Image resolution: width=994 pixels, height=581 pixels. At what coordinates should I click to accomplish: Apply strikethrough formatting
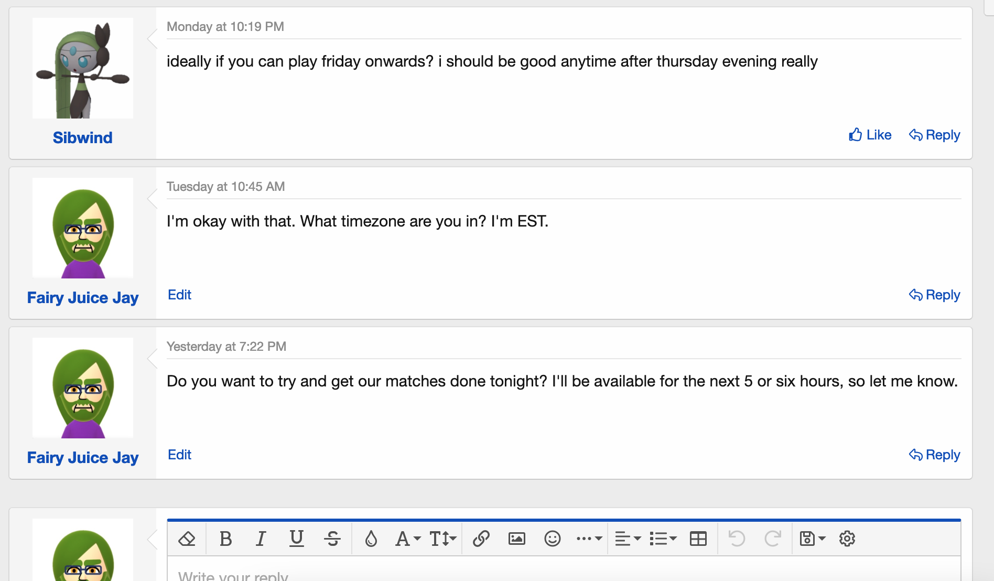coord(332,538)
